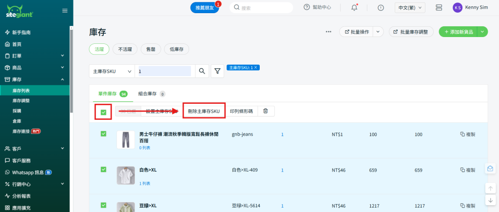Click the 刪除主庫存SKU button
Screen dimensions: 499x212
click(x=204, y=111)
